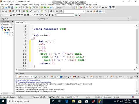
Task: Cut selection using the scissors icon
Action: click(24, 8)
